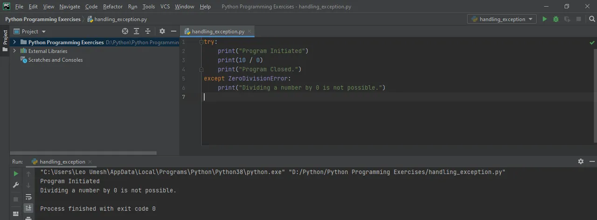
Task: Open the Refactor menu
Action: [113, 7]
